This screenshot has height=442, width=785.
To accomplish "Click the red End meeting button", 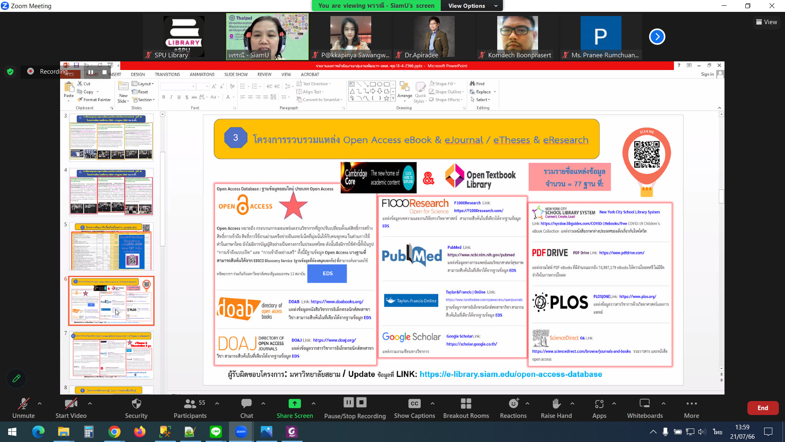I will pos(763,408).
